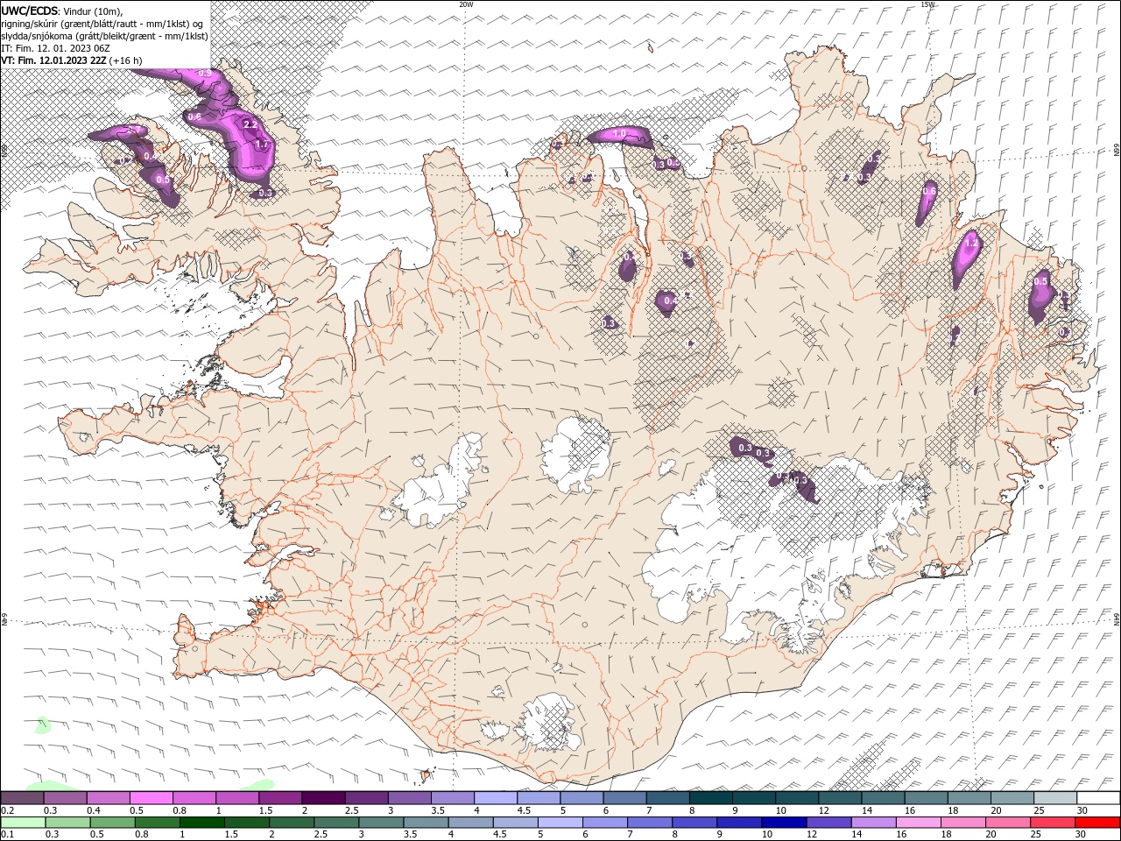Click the '0.2' label on the snow scale
This screenshot has width=1121, height=841.
tap(7, 810)
